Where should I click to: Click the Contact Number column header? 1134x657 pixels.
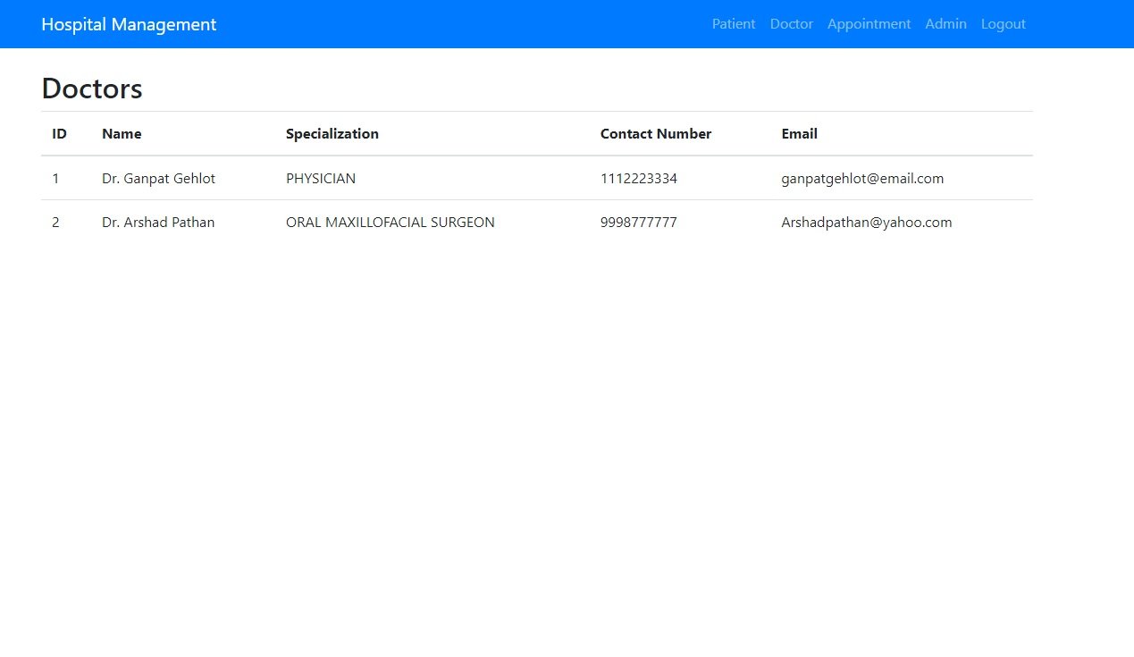click(x=655, y=134)
